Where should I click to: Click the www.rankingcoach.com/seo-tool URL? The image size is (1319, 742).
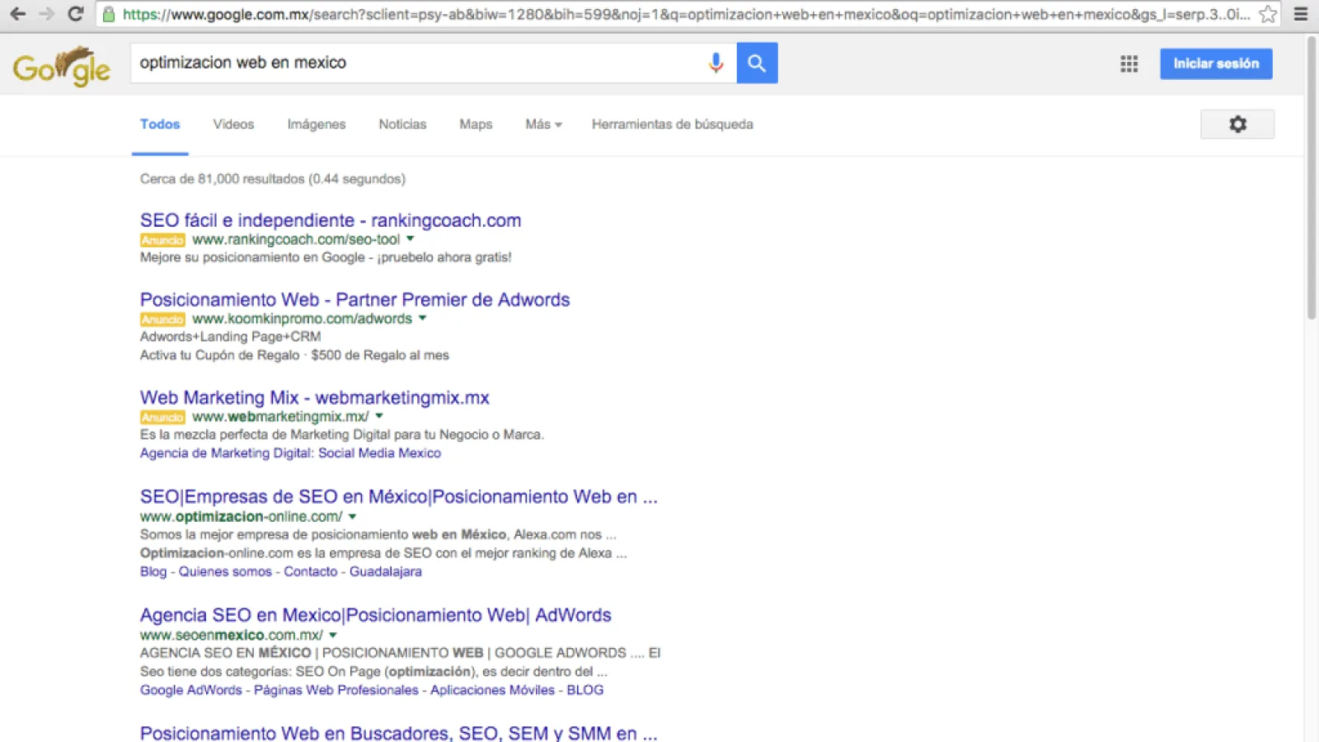pos(296,240)
